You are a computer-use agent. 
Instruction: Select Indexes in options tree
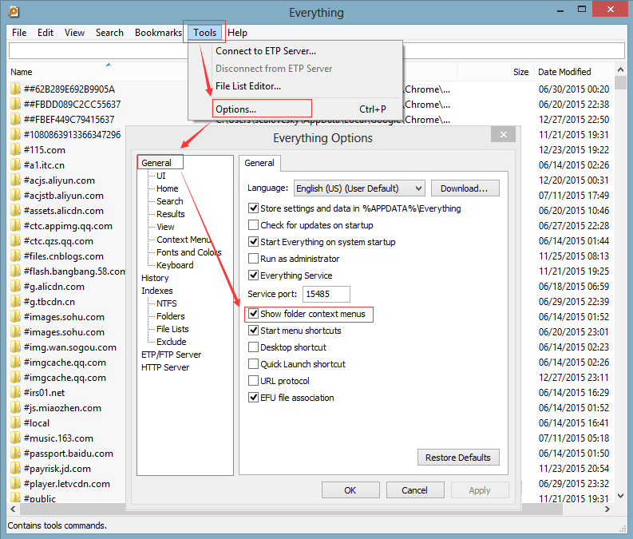coord(157,291)
